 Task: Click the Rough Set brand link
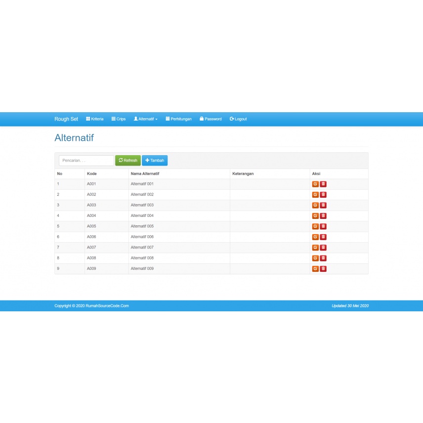coord(66,119)
